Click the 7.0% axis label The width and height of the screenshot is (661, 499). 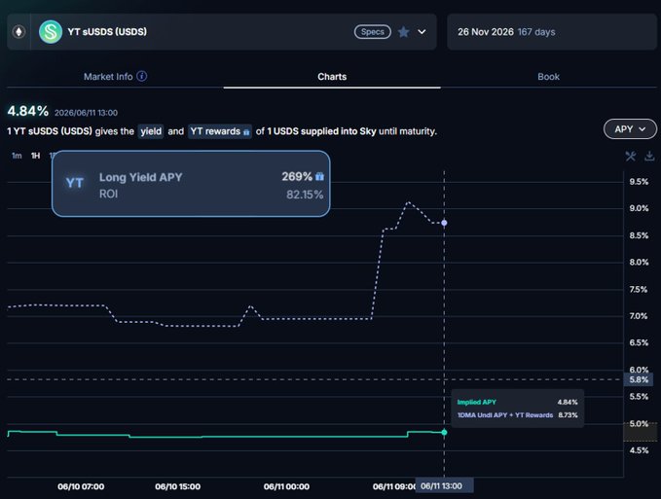pos(639,316)
